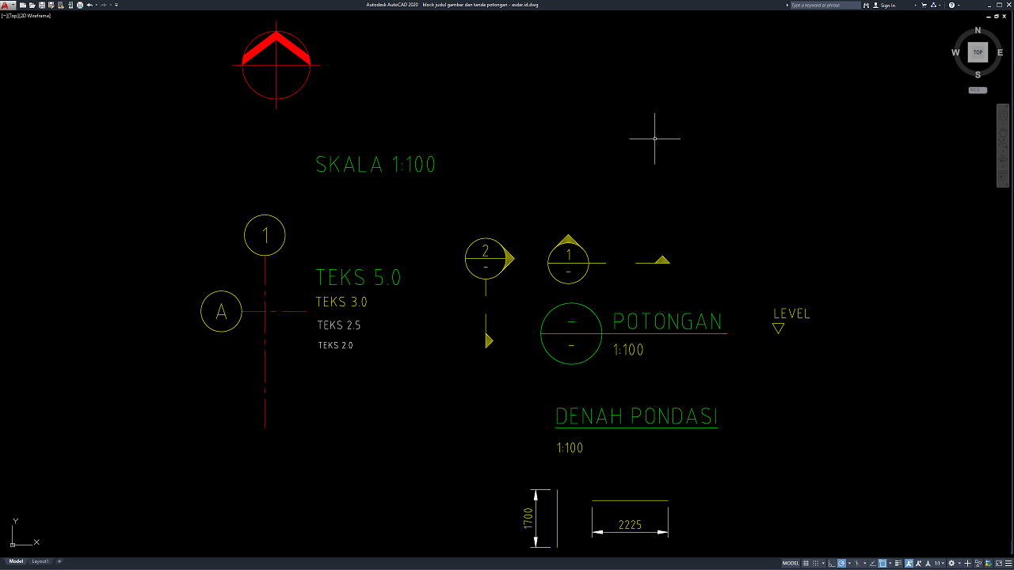Image resolution: width=1014 pixels, height=570 pixels.
Task: Open the Help question mark icon
Action: click(951, 5)
